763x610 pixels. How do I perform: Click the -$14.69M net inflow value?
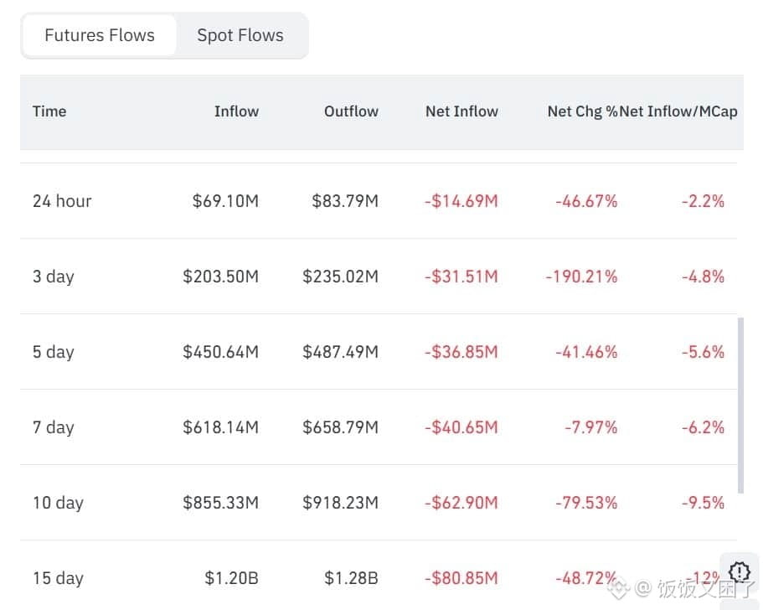461,201
